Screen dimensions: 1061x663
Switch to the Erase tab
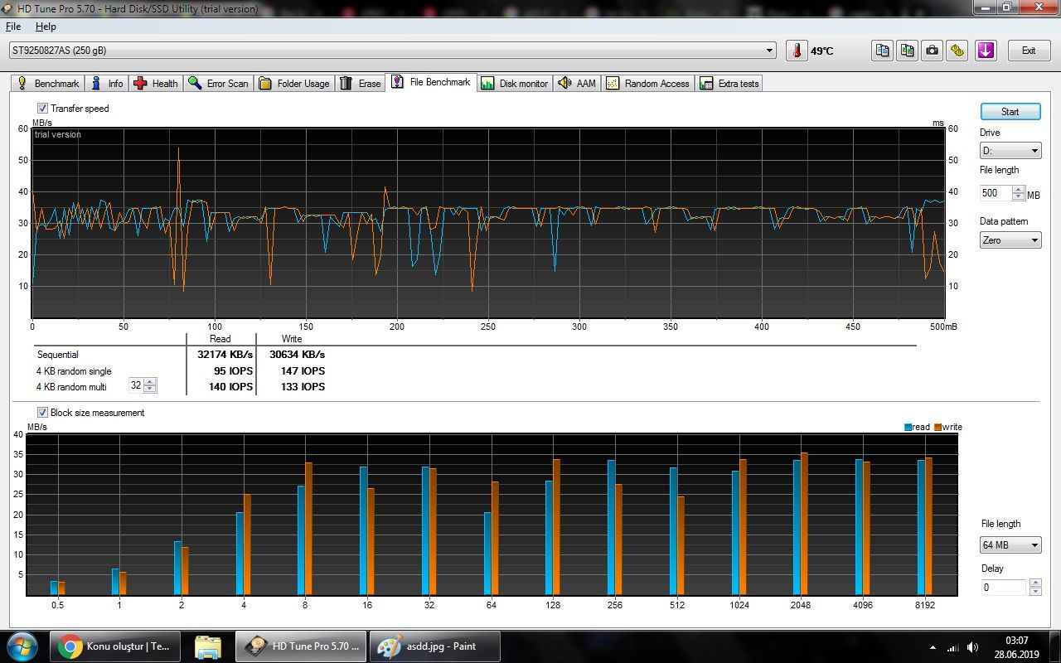click(361, 84)
